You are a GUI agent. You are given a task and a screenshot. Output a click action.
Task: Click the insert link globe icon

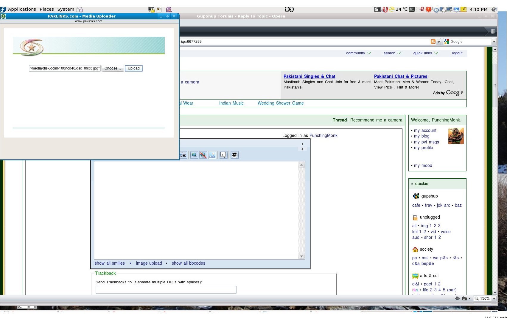coord(194,155)
